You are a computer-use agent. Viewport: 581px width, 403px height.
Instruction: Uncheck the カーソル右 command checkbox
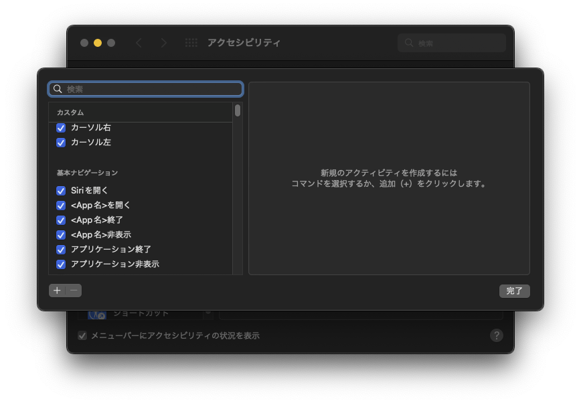61,128
